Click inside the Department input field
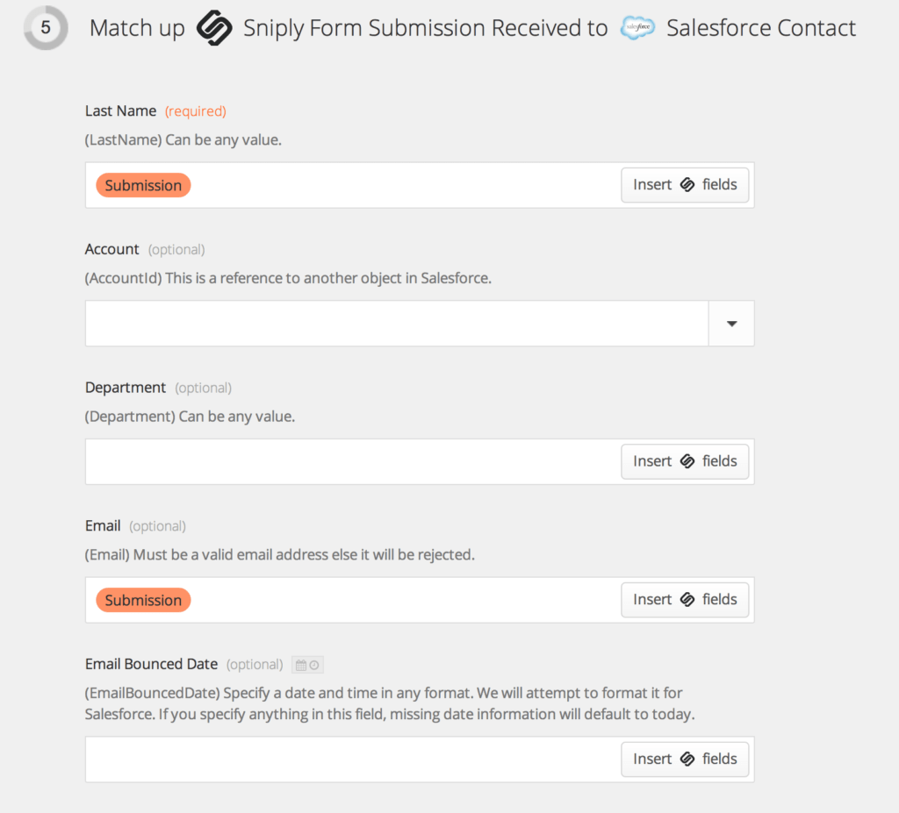Viewport: 899px width, 813px height. (351, 461)
